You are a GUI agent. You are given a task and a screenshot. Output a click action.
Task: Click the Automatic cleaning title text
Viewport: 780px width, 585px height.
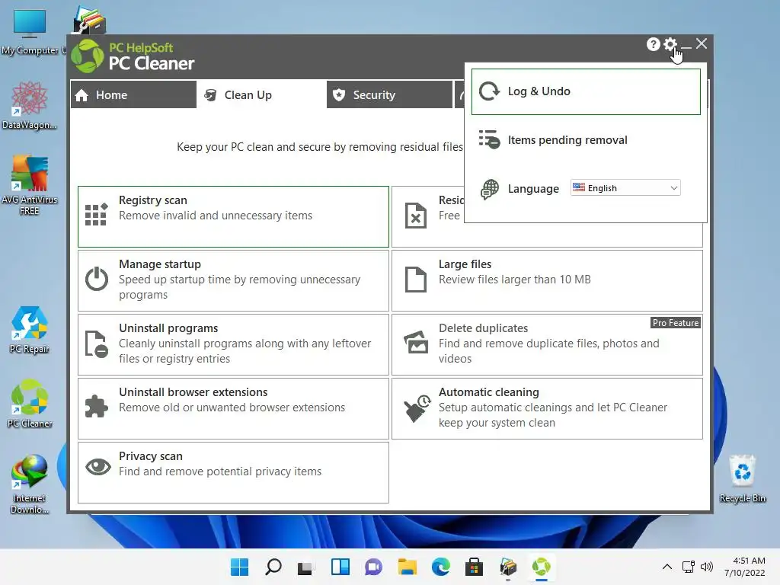pyautogui.click(x=488, y=392)
